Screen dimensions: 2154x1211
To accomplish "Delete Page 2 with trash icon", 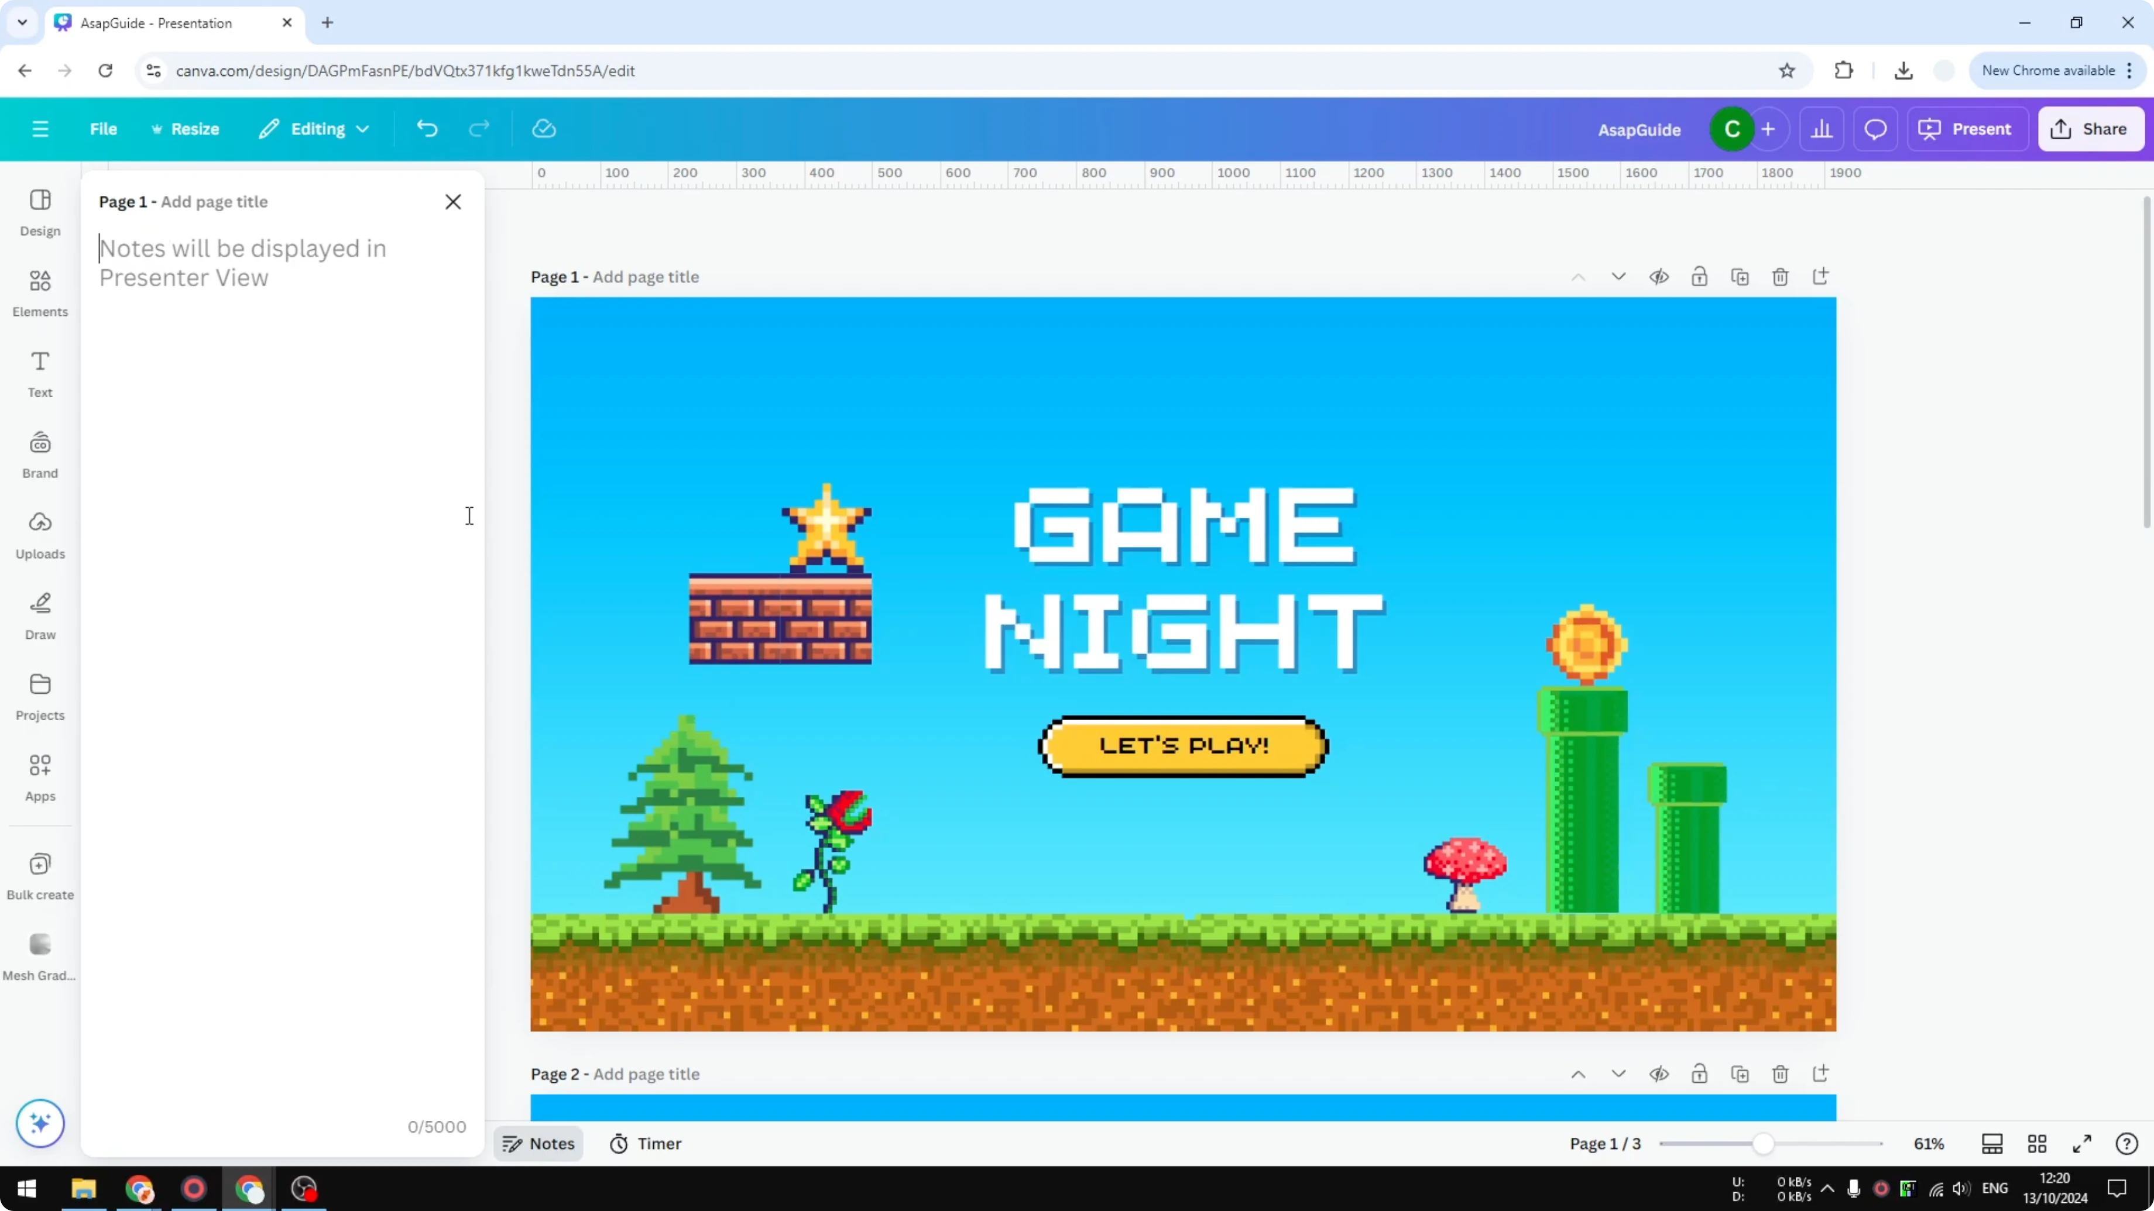I will (x=1780, y=1074).
